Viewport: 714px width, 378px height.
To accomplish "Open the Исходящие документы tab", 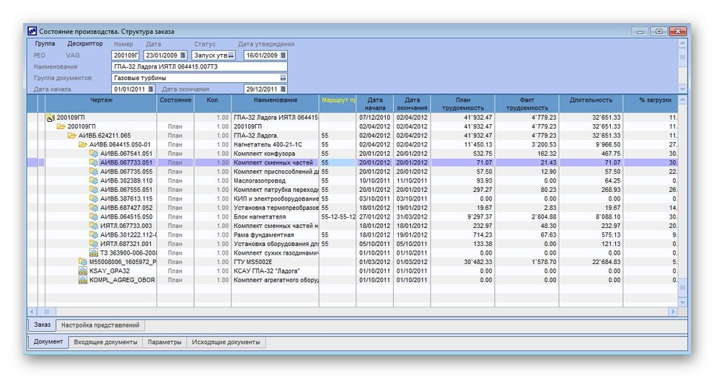I will coord(225,343).
